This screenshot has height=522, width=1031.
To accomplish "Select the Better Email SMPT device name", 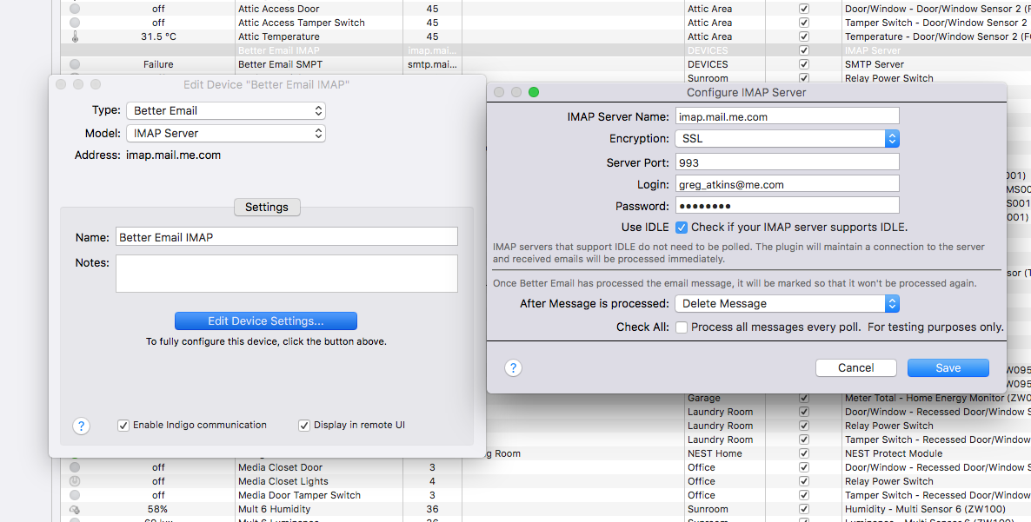I will pyautogui.click(x=280, y=64).
